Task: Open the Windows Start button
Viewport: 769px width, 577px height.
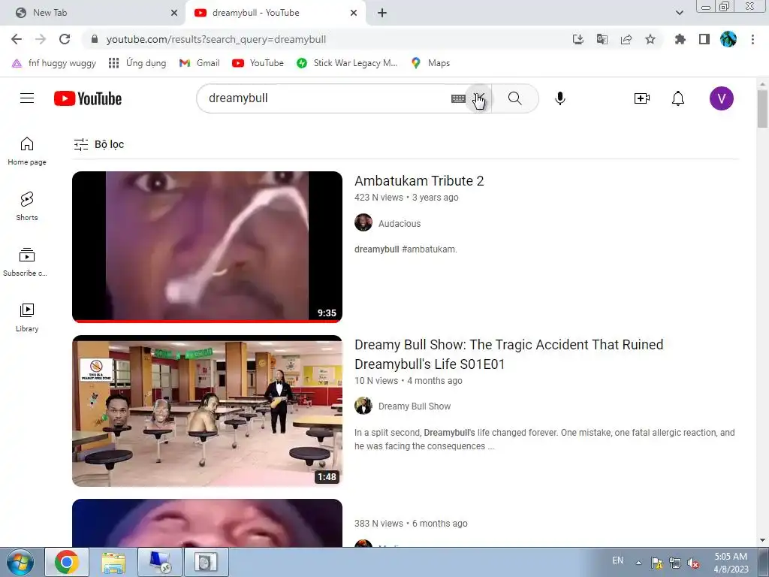Action: click(x=20, y=562)
